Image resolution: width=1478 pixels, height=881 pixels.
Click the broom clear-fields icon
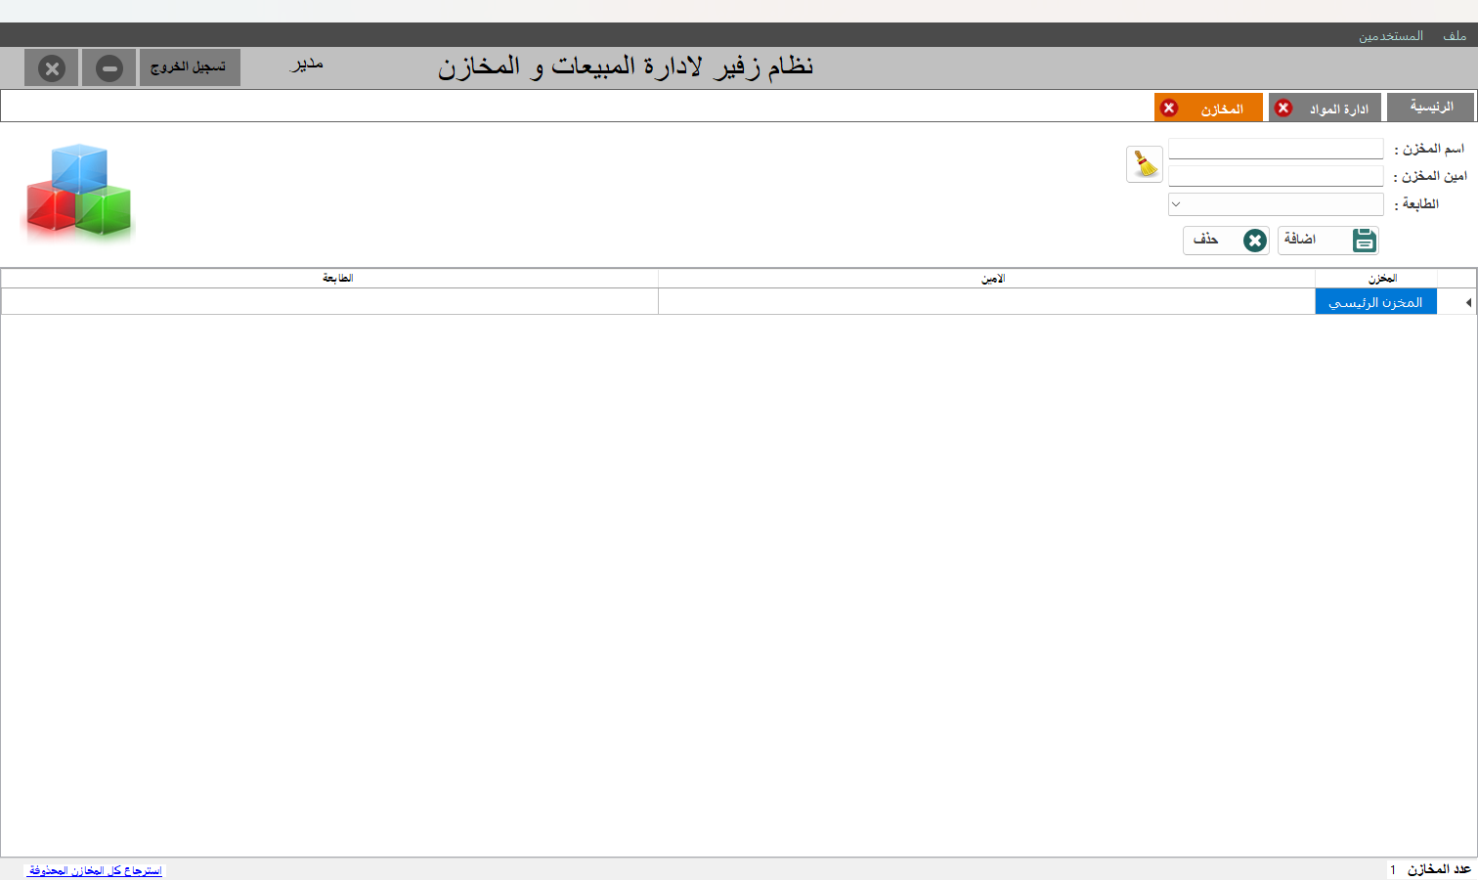pos(1145,164)
